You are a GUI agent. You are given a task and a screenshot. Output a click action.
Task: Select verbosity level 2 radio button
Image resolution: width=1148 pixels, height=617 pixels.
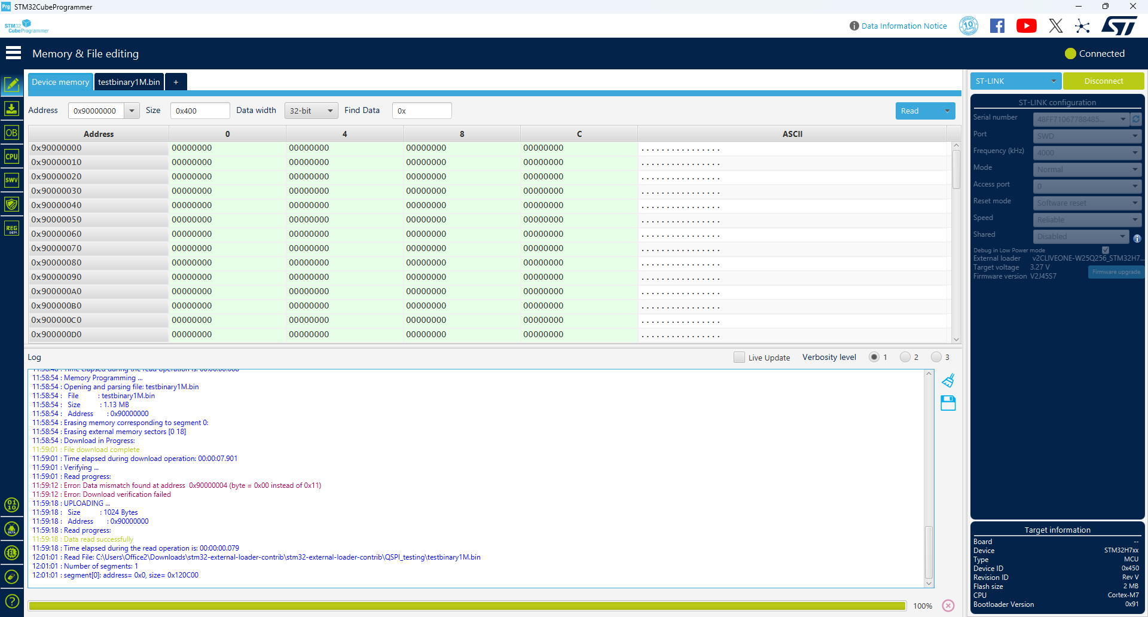click(905, 357)
